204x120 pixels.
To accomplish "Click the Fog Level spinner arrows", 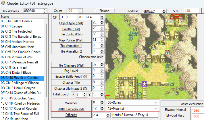I will 102,70.
